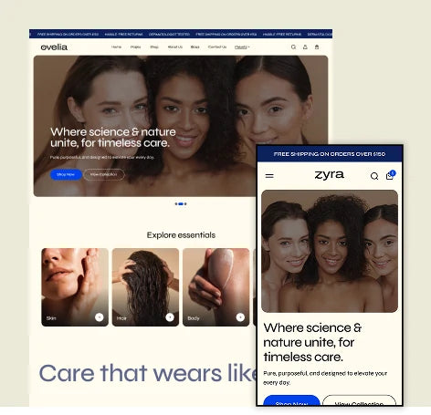Open the Shop menu item
Viewport: 431px width, 415px height.
point(154,47)
